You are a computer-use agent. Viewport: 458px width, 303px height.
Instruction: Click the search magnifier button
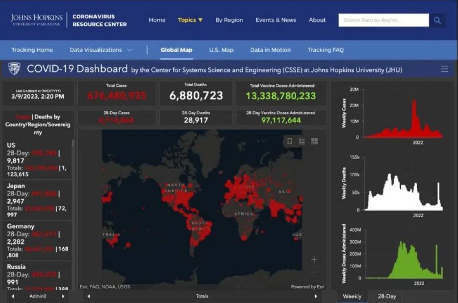(x=437, y=20)
